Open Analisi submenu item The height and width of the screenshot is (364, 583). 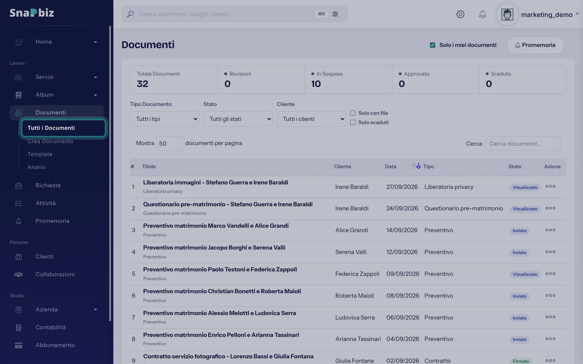coord(36,167)
